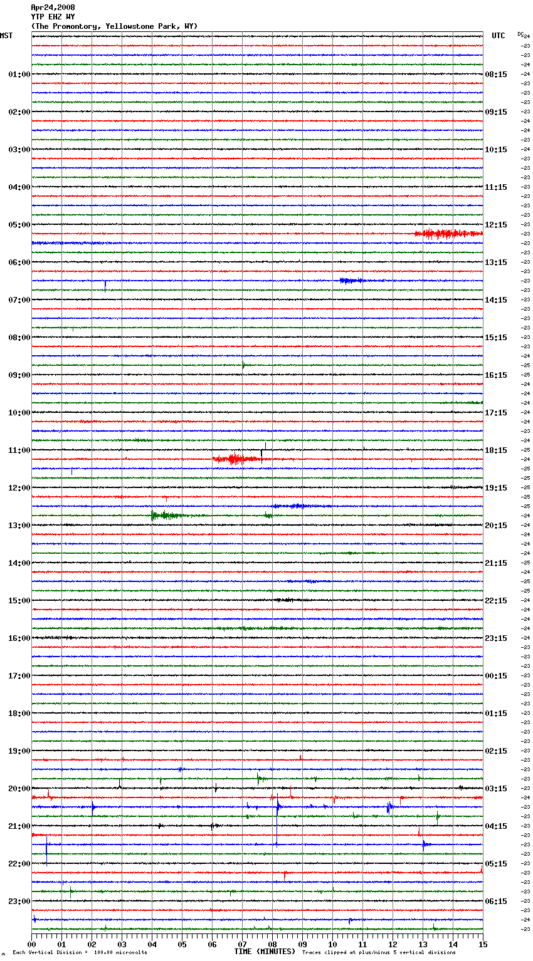Image resolution: width=533 pixels, height=961 pixels.
Task: Select the 21:00 MST hour label
Action: [19, 826]
